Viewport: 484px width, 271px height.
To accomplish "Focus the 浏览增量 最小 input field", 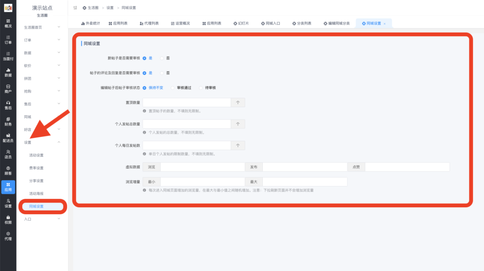I will tap(202, 182).
